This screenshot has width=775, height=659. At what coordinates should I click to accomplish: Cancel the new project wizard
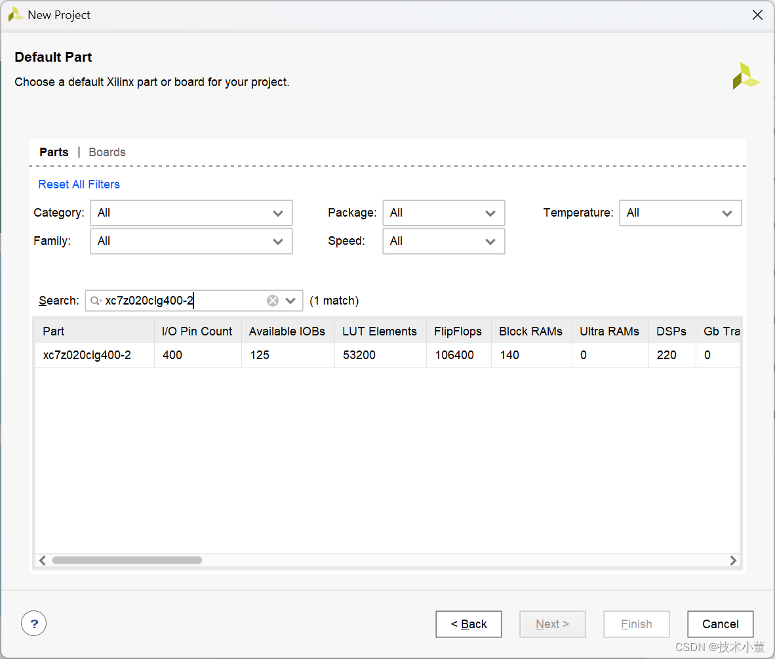[x=720, y=624]
